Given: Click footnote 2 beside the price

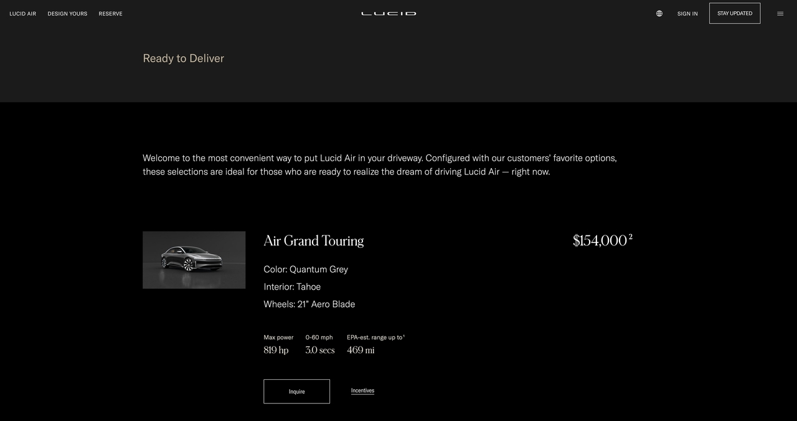Looking at the screenshot, I should pos(631,237).
